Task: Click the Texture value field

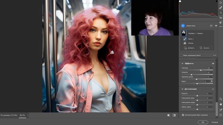Action: pyautogui.click(x=209, y=68)
